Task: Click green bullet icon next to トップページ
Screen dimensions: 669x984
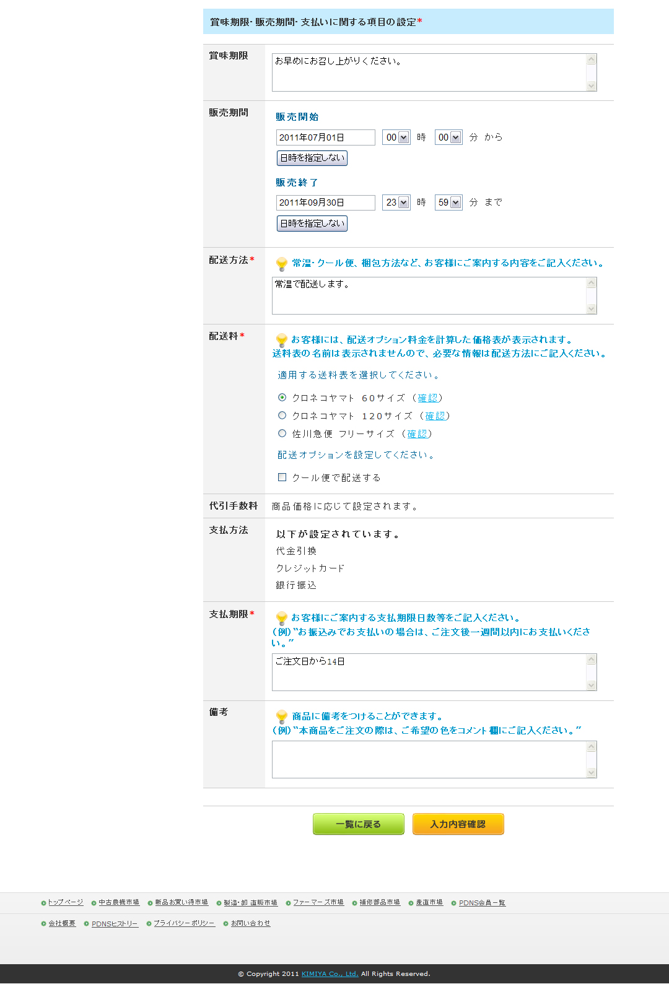Action: [43, 903]
